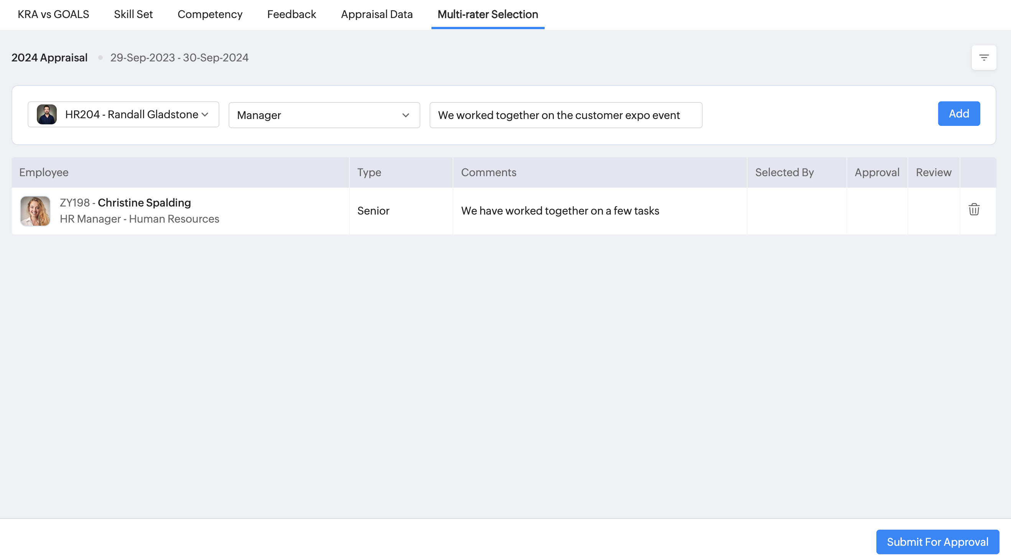Switch to KRA vs GOALS tab
Viewport: 1011px width, 555px height.
(53, 15)
